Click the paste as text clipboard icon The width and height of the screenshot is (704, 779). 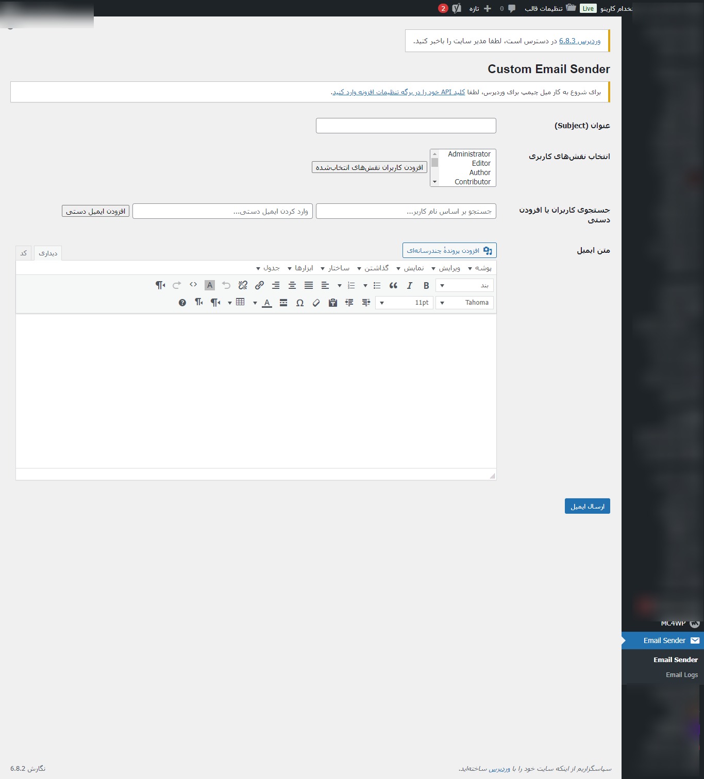pos(333,303)
